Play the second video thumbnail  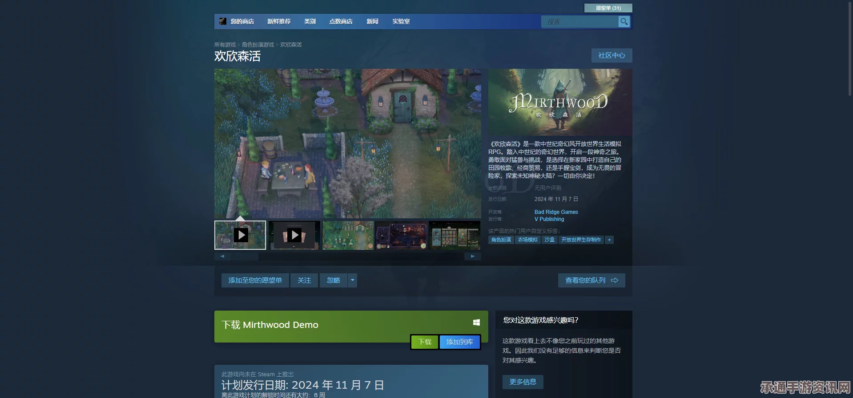coord(294,235)
